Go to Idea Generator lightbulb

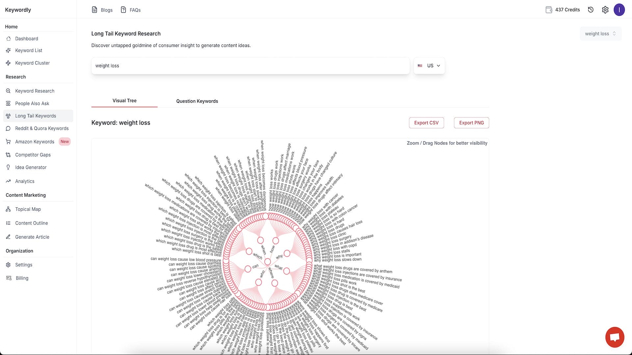click(31, 167)
